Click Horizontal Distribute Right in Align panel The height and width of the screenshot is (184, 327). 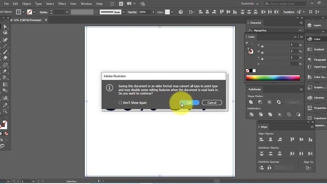[x=310, y=153]
